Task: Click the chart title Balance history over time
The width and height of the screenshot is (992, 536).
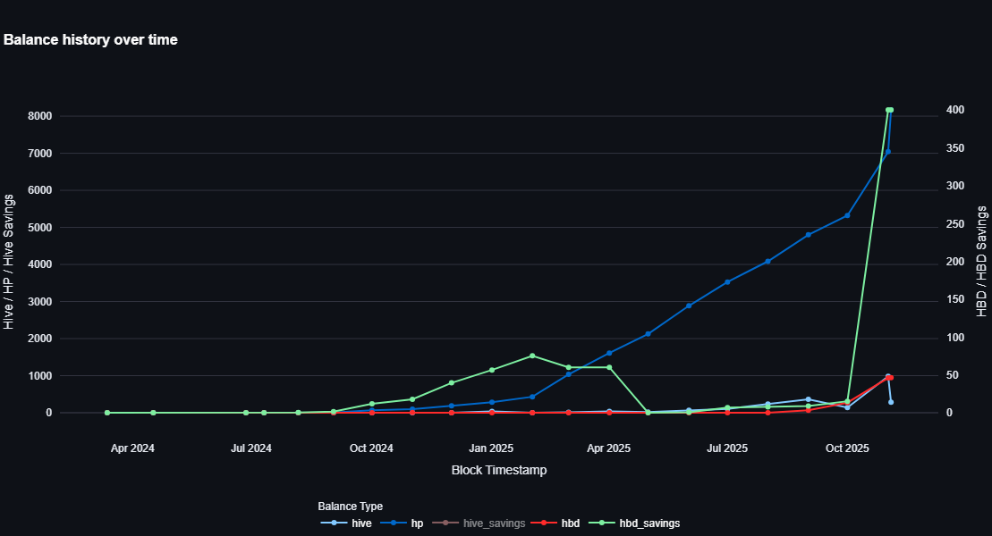Action: coord(90,40)
